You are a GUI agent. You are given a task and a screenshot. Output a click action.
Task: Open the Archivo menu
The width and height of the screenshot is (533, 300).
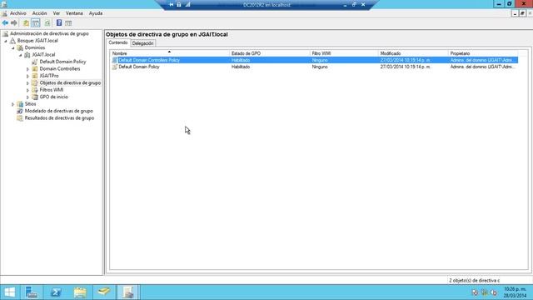[18, 13]
